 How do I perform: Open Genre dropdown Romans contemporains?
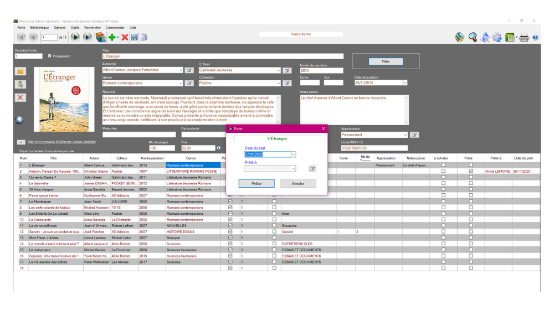[181, 84]
